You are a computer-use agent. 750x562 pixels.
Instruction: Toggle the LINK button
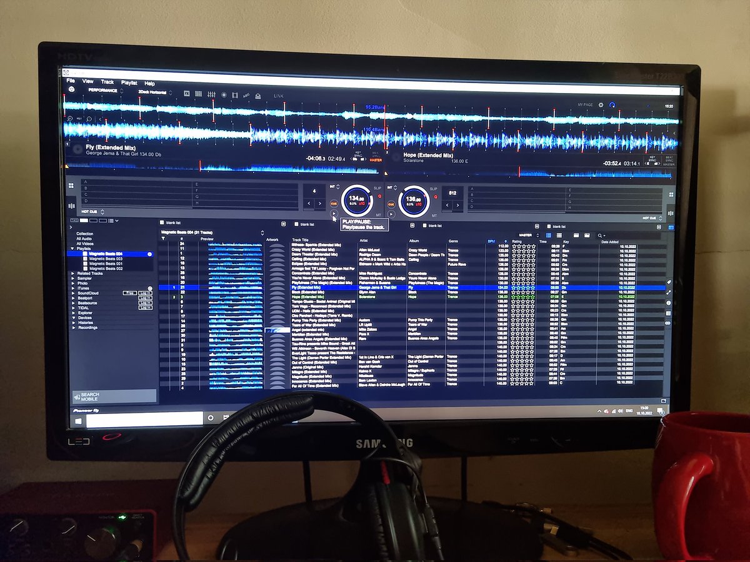pos(279,96)
